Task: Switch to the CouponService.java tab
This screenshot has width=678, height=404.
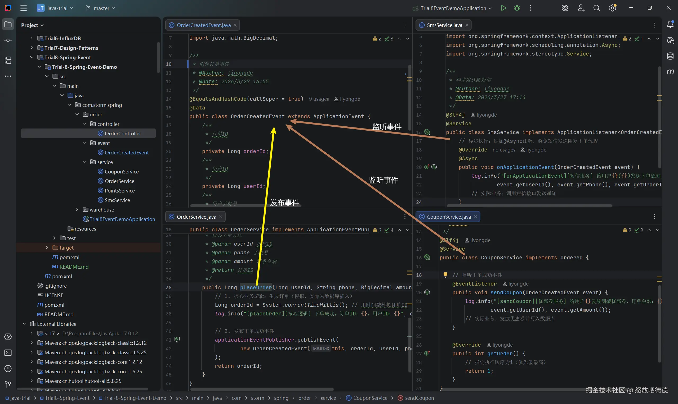Action: point(448,217)
